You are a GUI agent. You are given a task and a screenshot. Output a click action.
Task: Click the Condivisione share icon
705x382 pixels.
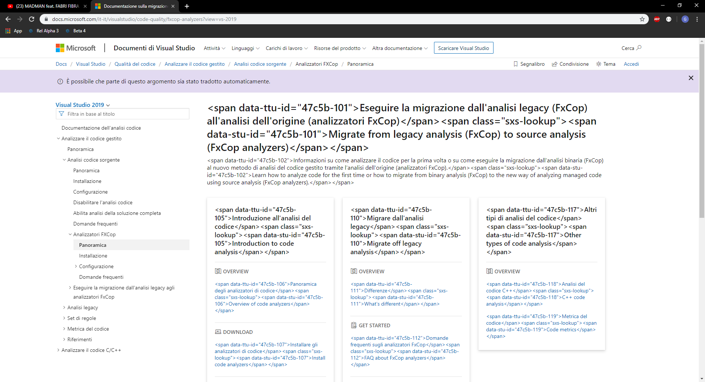(x=554, y=64)
